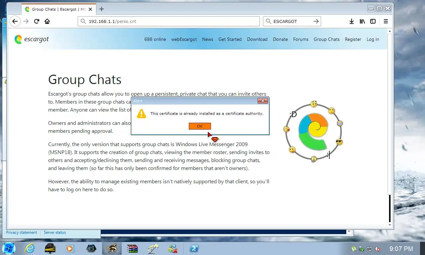Viewport: 425px width, 255px height.
Task: Click the network tray icon
Action: click(x=370, y=249)
